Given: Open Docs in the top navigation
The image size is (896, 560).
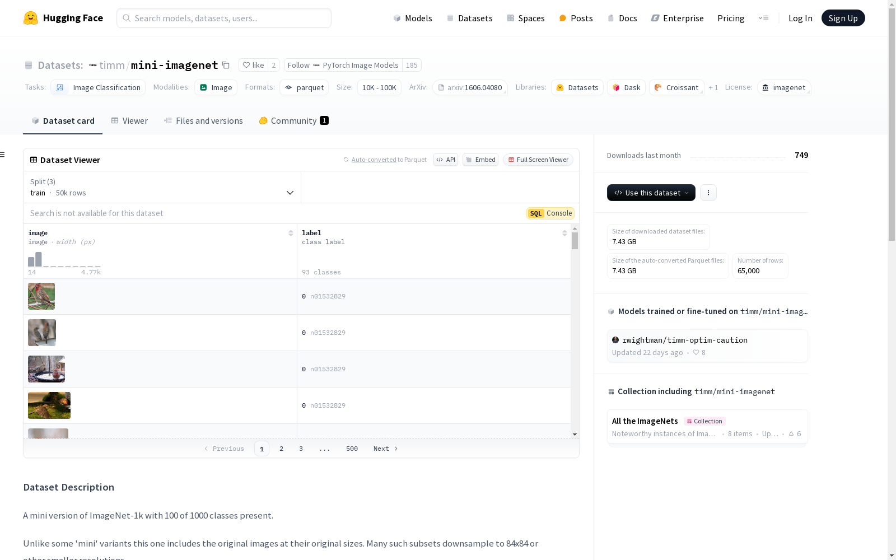Looking at the screenshot, I should [x=622, y=18].
